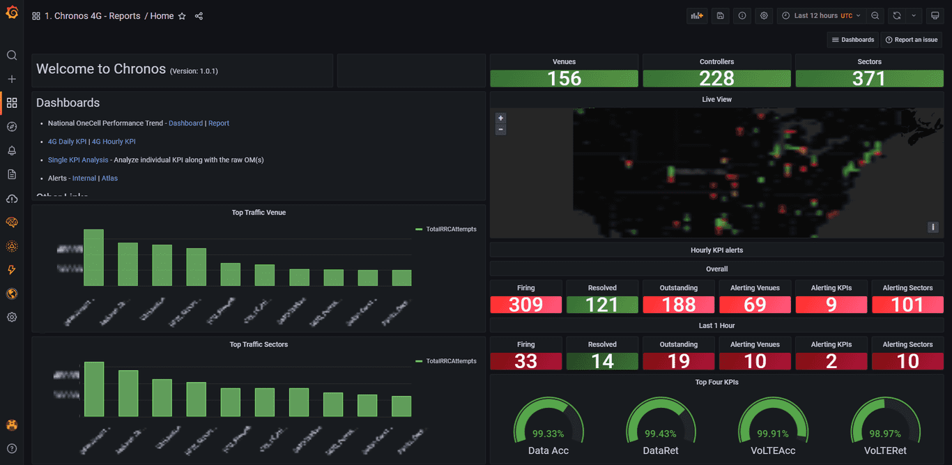Click the Data Acc 99.33% gauge
This screenshot has width=952, height=465.
click(x=549, y=427)
